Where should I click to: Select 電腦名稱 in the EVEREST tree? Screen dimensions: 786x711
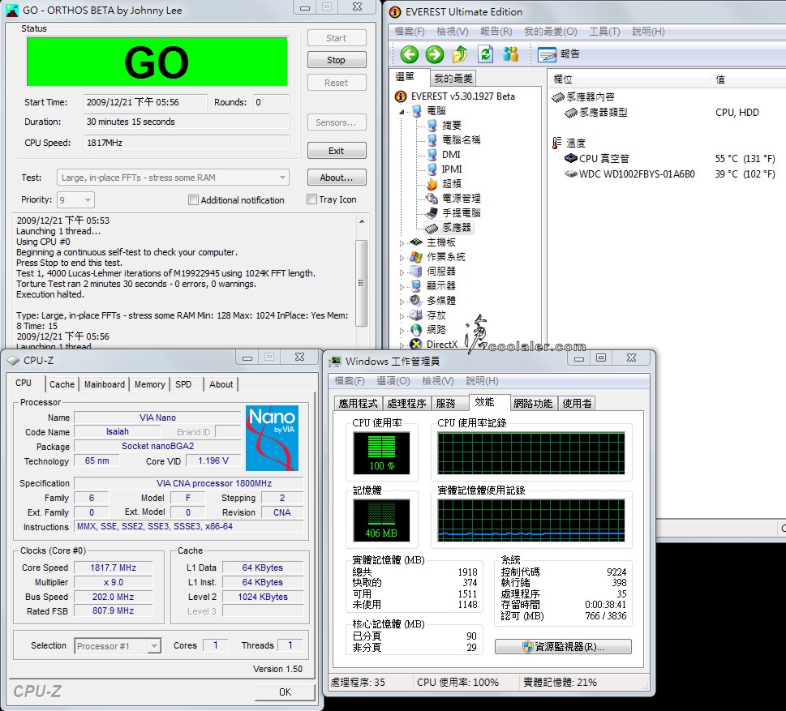pyautogui.click(x=461, y=139)
